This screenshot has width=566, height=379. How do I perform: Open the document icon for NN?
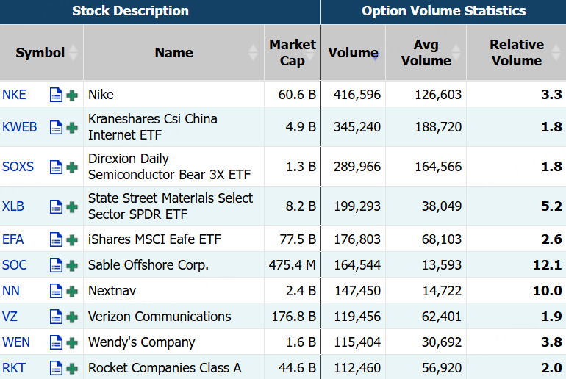click(56, 291)
